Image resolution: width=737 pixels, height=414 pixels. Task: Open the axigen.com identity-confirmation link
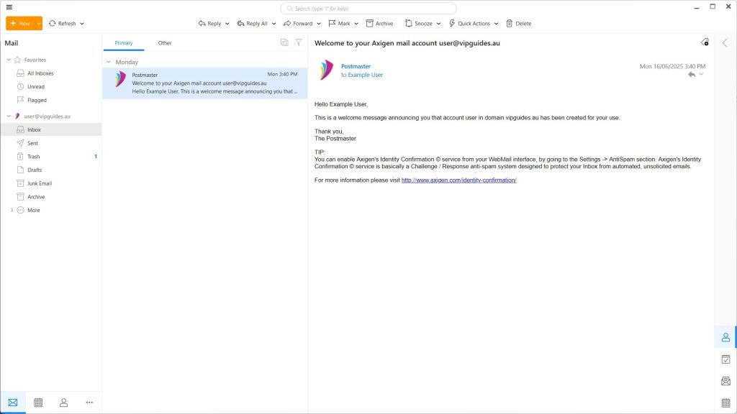point(458,180)
